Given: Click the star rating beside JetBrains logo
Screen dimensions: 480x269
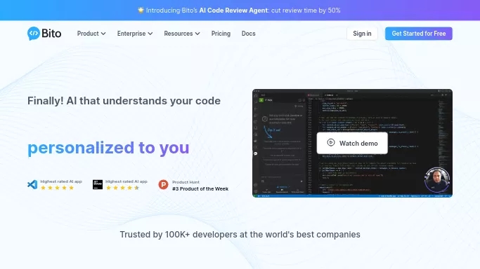Looking at the screenshot, I should click(x=122, y=188).
